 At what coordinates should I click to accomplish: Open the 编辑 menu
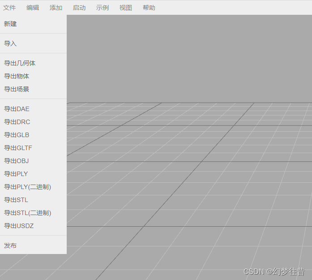pos(33,8)
